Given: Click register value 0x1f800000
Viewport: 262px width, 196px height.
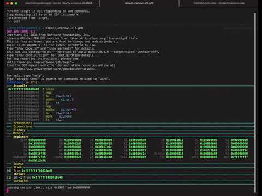Looking at the screenshot, I should [37, 143].
